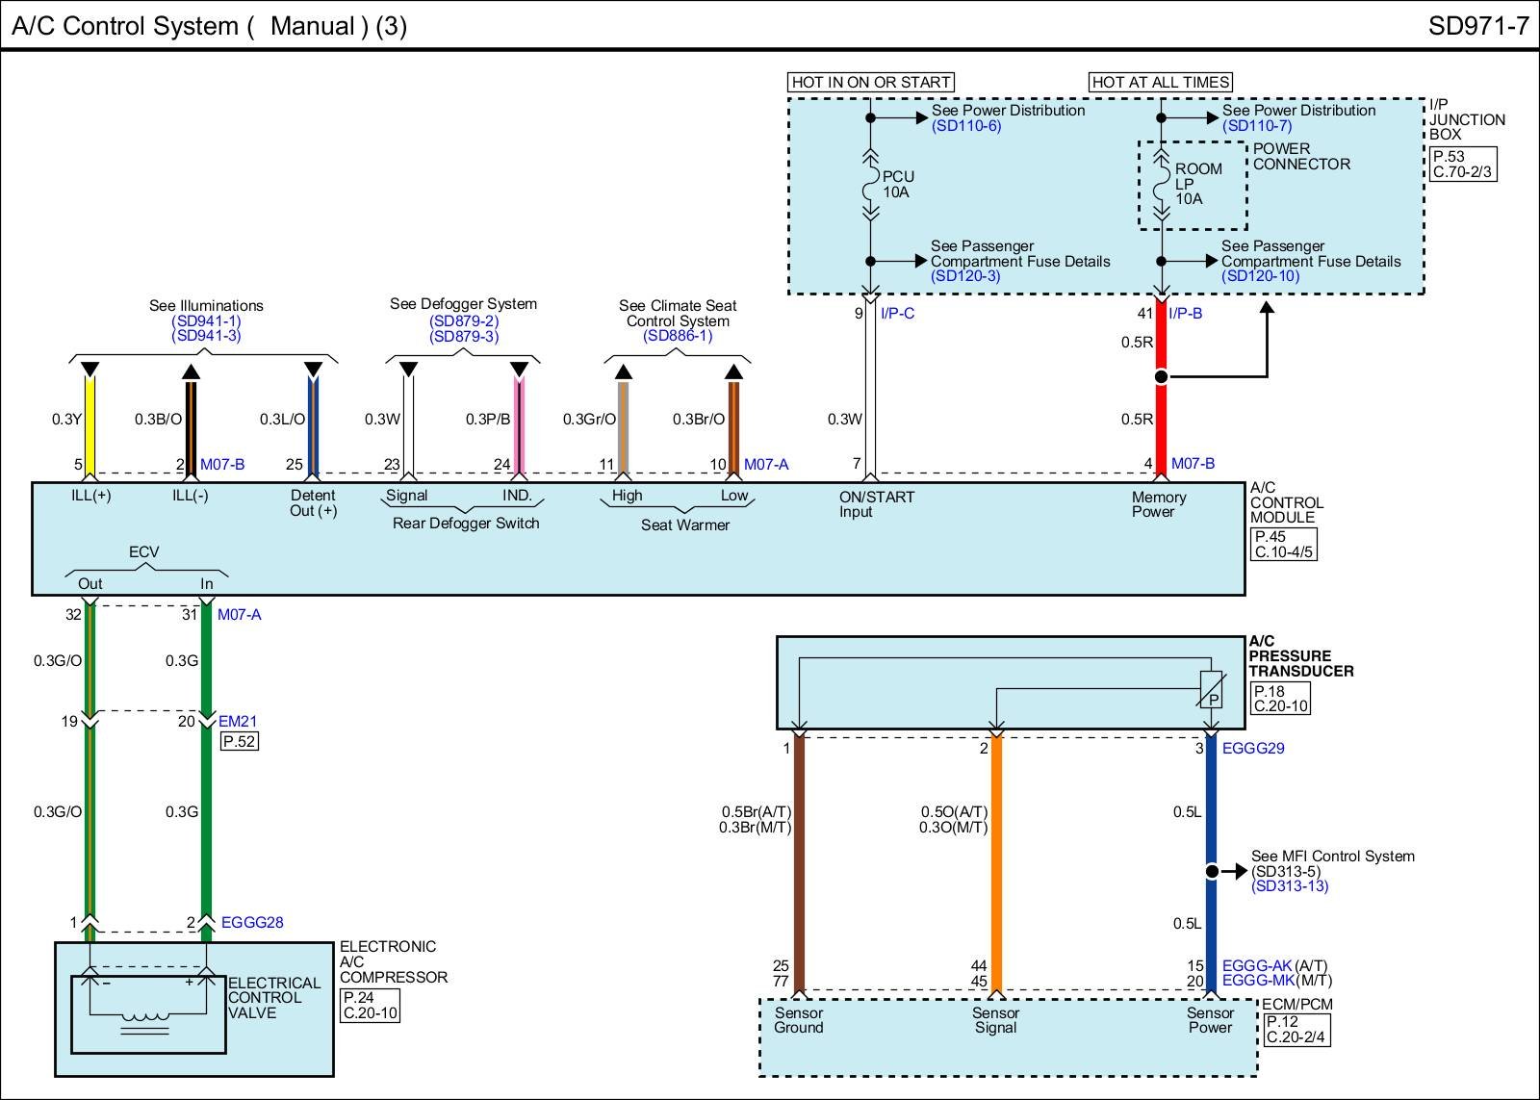Click the ROOM LP 10A fuse symbol
Screen dimensions: 1540x1100
click(1161, 184)
